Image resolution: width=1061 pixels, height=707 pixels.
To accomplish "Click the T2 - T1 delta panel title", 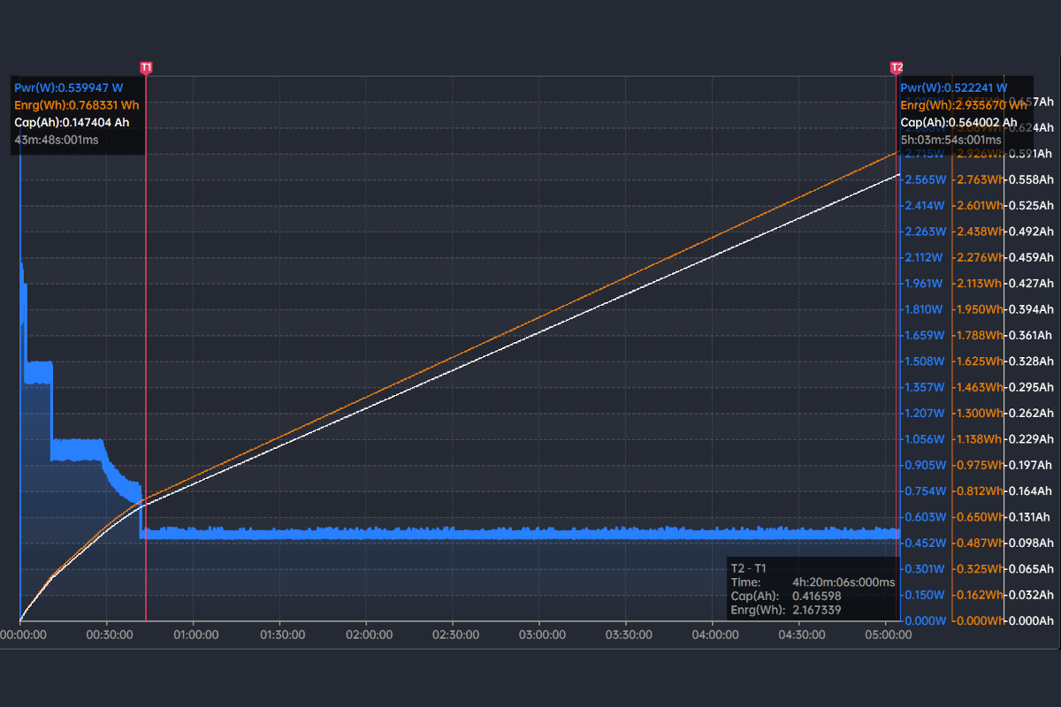I will 752,568.
